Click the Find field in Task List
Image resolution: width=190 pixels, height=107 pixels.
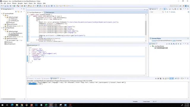[x=157, y=12]
